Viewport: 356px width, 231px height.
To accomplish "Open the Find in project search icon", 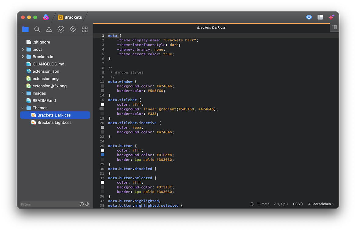I will click(x=37, y=29).
